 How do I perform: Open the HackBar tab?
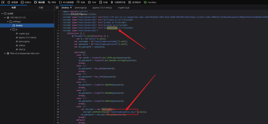150,2
